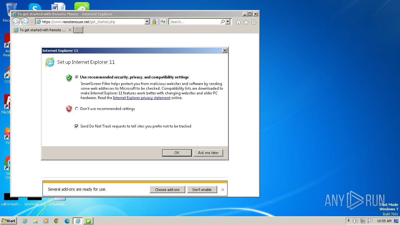Open the Favorites star icon
Viewport: 400px width, 225px height.
246,22
